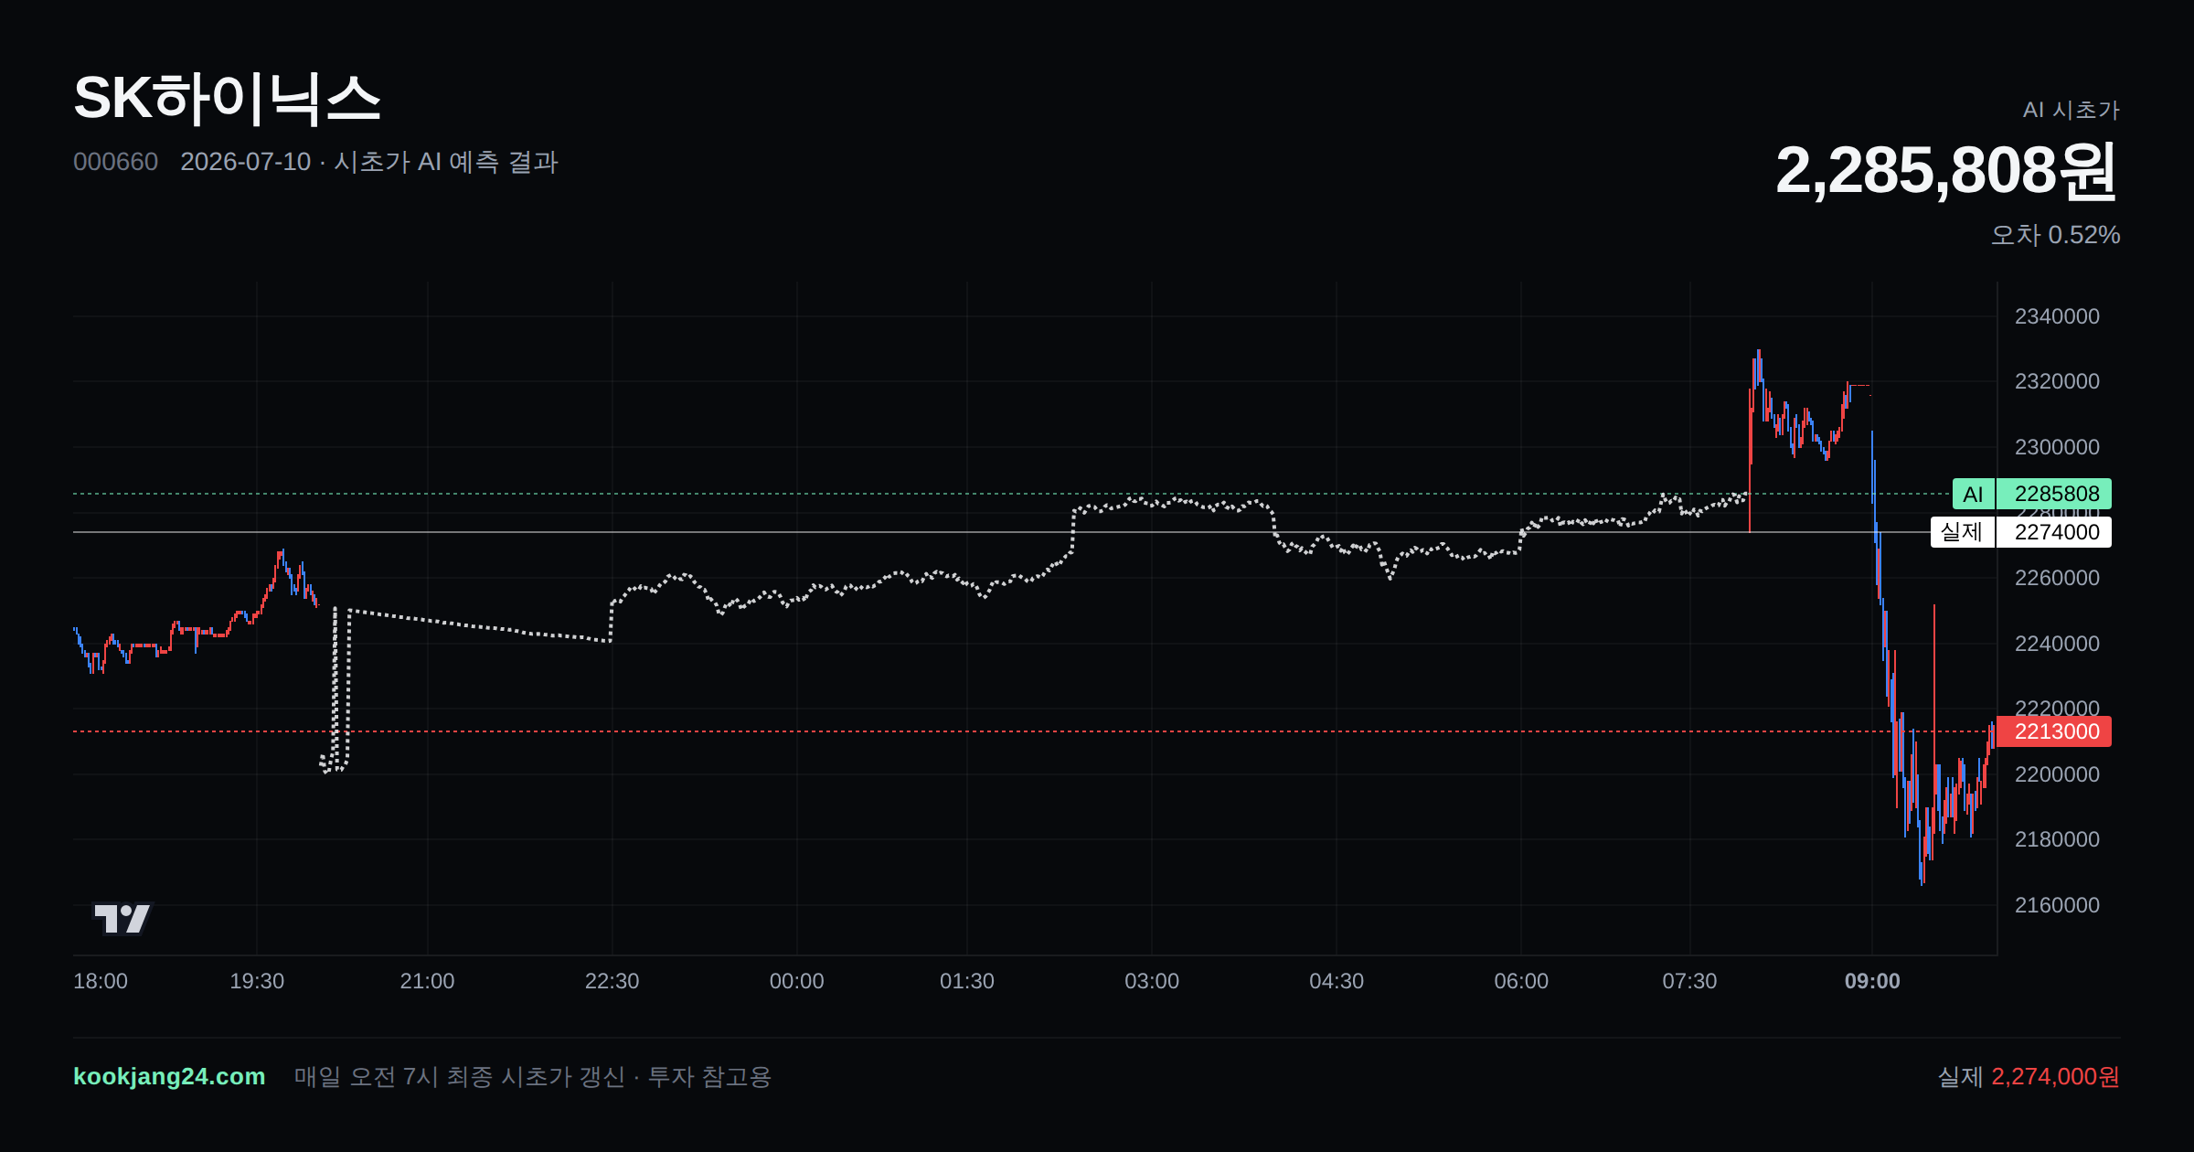Click the TradingView logo icon

[122, 918]
